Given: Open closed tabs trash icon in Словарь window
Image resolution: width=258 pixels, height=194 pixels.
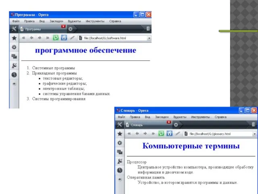Looking at the screenshot, I should point(253,124).
